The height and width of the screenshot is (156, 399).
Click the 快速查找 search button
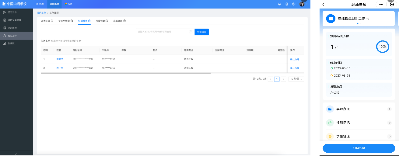pyautogui.click(x=201, y=32)
